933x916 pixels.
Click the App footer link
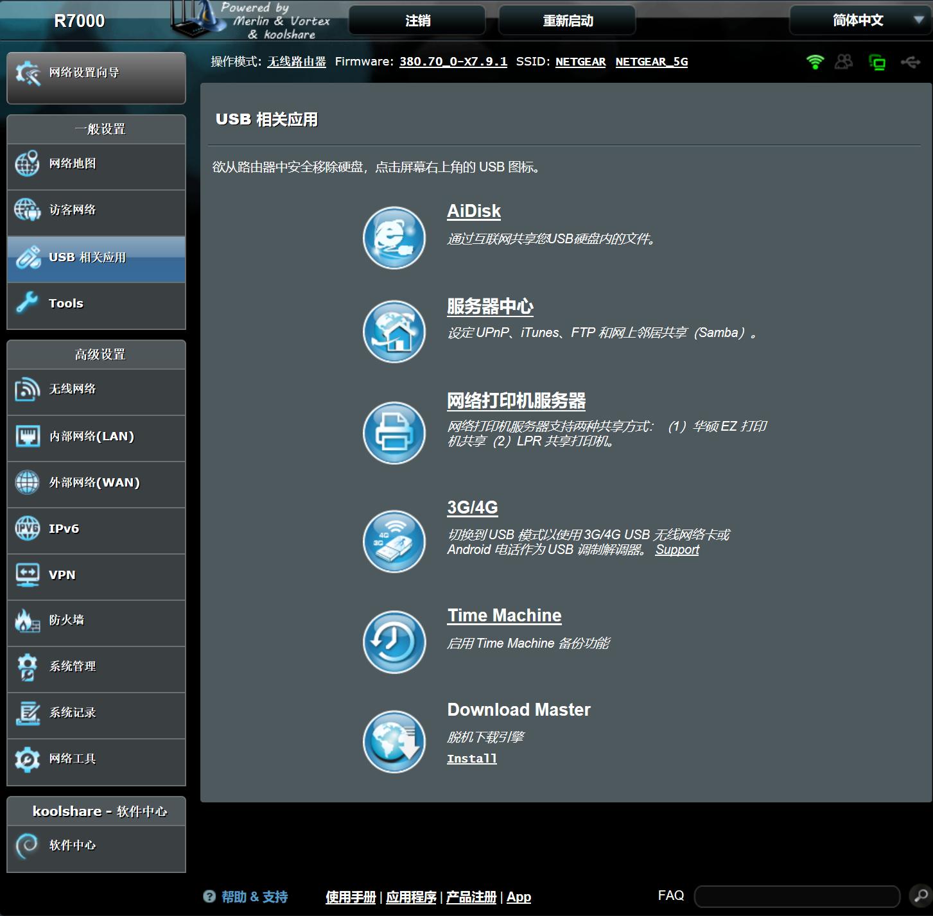[x=519, y=897]
